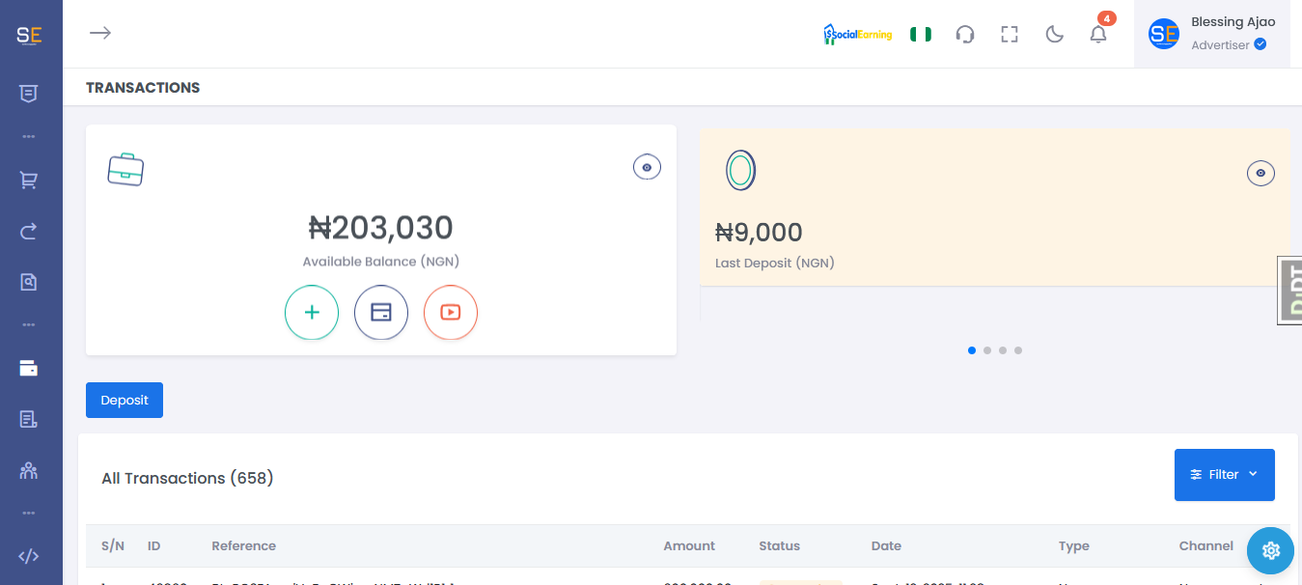Image resolution: width=1302 pixels, height=585 pixels.
Task: Click the red video play circle icon
Action: point(451,313)
